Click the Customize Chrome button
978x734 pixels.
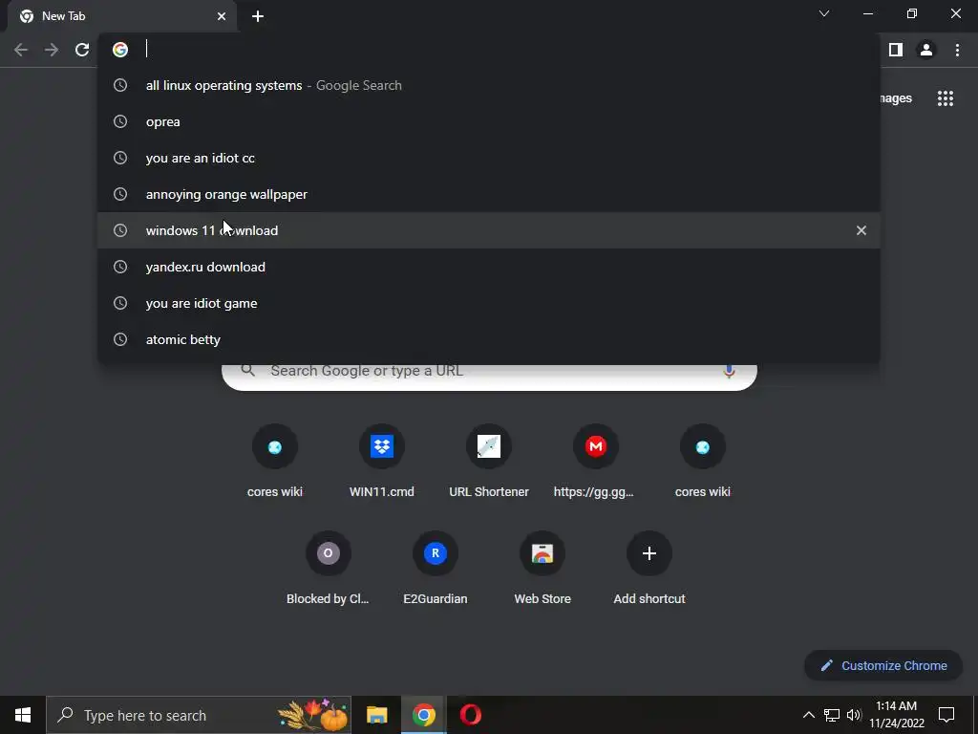click(x=883, y=665)
